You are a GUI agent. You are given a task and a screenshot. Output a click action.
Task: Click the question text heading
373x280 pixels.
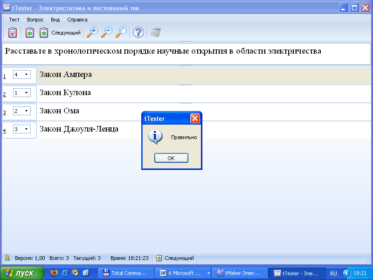pyautogui.click(x=163, y=51)
